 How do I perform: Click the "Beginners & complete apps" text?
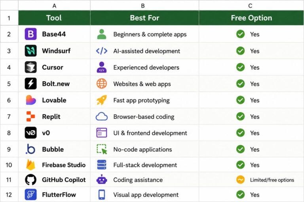[x=150, y=34]
